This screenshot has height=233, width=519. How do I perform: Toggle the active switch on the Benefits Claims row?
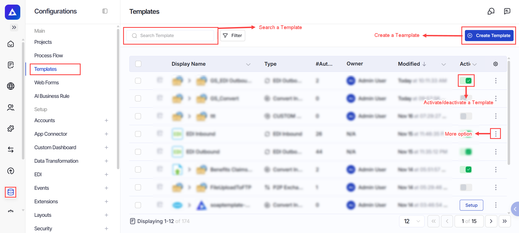466,169
